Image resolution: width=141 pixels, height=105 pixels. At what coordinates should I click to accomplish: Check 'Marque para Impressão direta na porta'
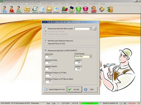46,29
